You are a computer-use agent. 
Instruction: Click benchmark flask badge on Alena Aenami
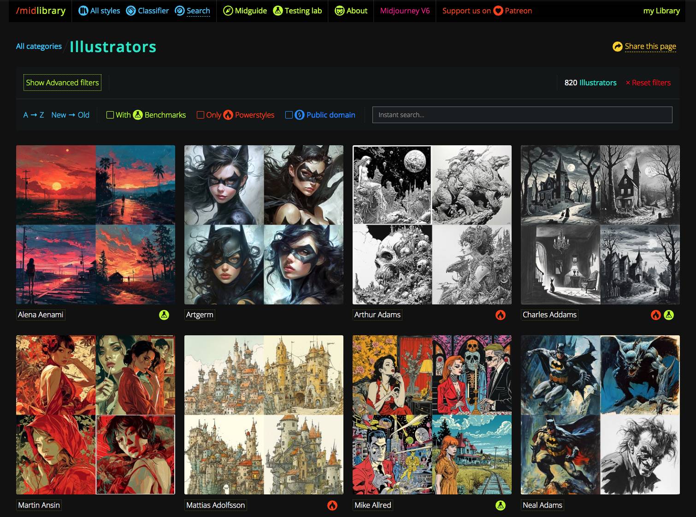(x=164, y=315)
